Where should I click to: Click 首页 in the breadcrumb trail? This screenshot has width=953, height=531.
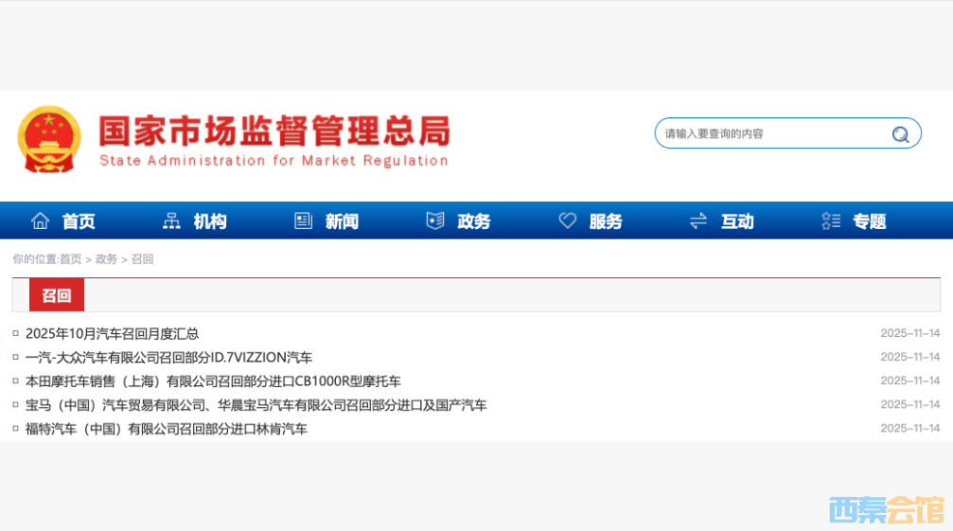coord(70,259)
